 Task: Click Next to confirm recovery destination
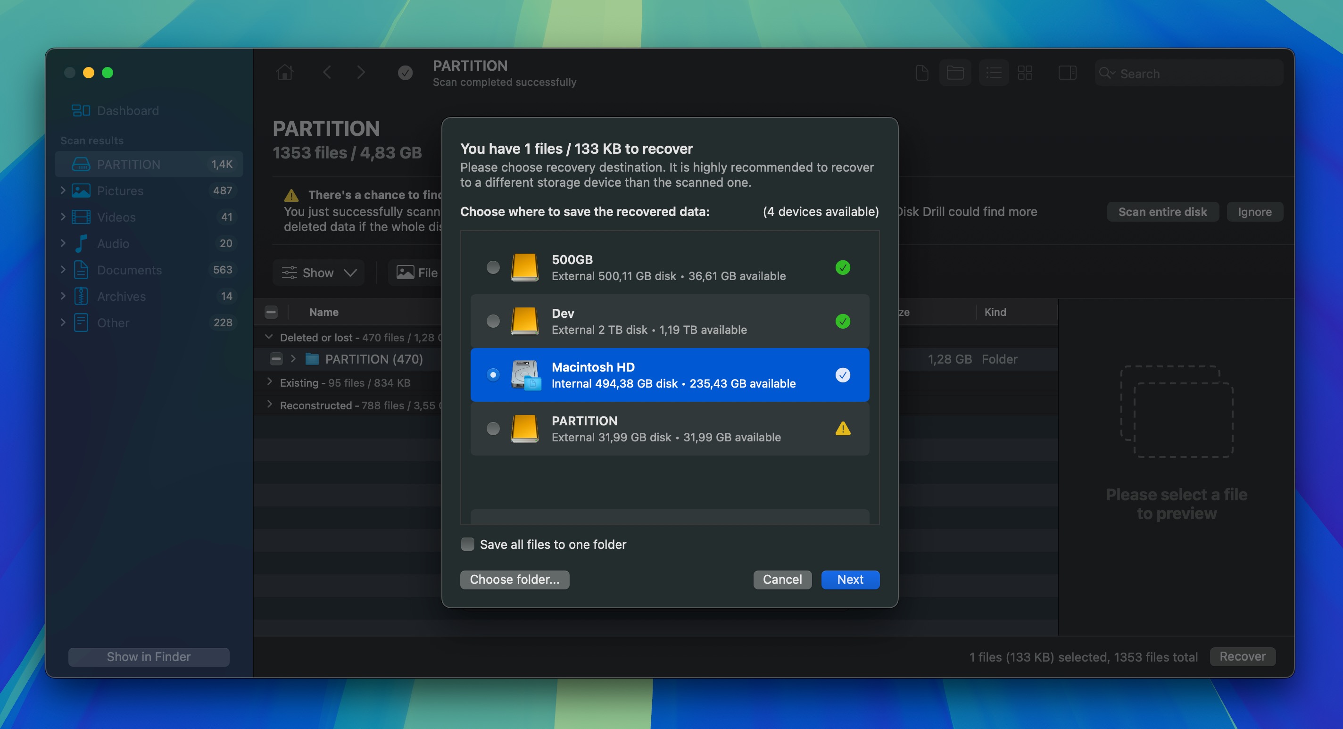(x=850, y=580)
